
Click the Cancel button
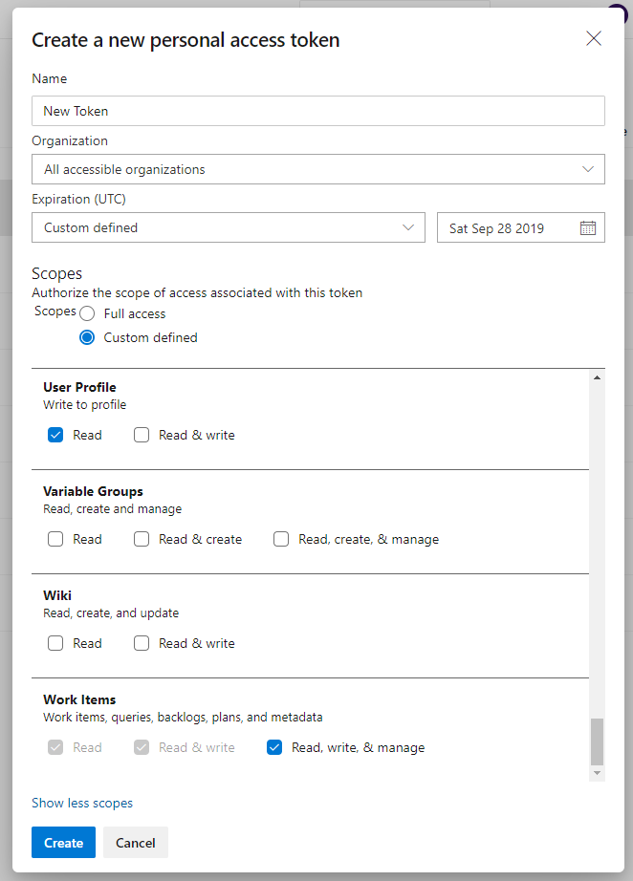(136, 843)
